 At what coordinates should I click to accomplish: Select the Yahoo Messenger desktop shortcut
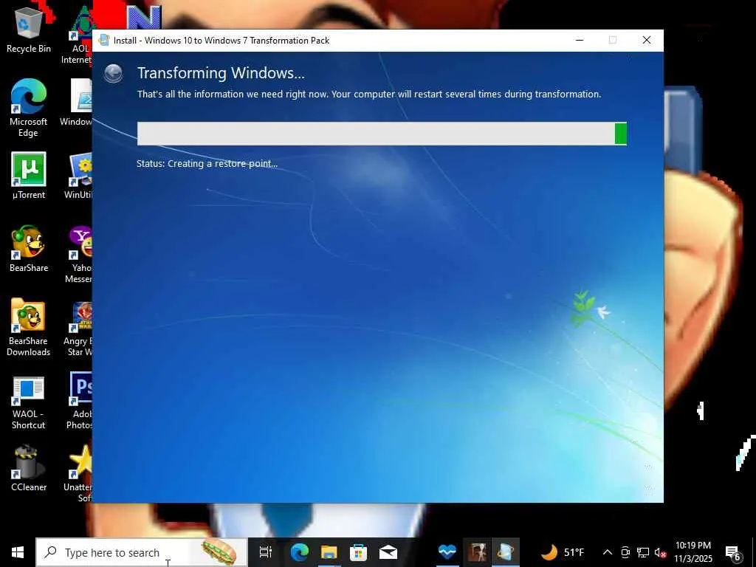tap(78, 254)
